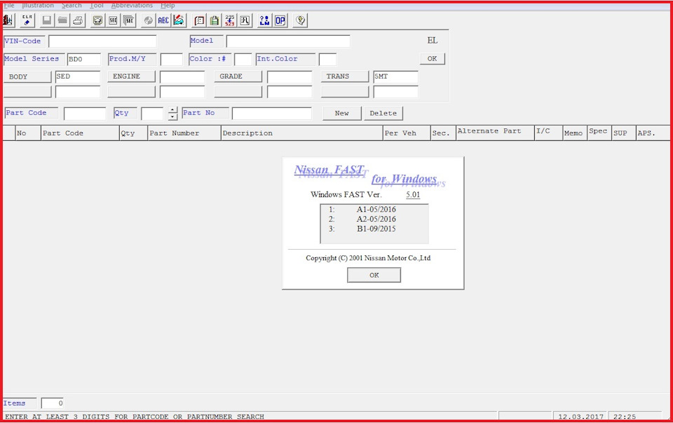Click the Part No input field
This screenshot has width=673, height=423.
[x=272, y=114]
